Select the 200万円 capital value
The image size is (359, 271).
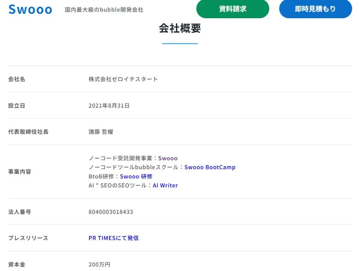coord(100,264)
